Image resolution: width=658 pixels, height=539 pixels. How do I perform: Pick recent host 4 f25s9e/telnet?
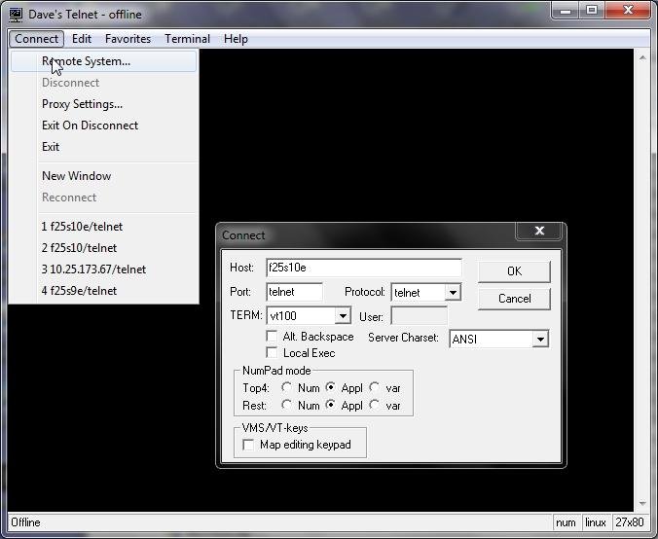pos(103,291)
